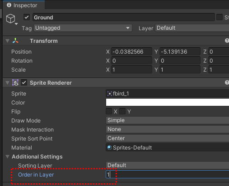Click the Sprite Sort Point label
The width and height of the screenshot is (229, 186).
[x=32, y=139]
